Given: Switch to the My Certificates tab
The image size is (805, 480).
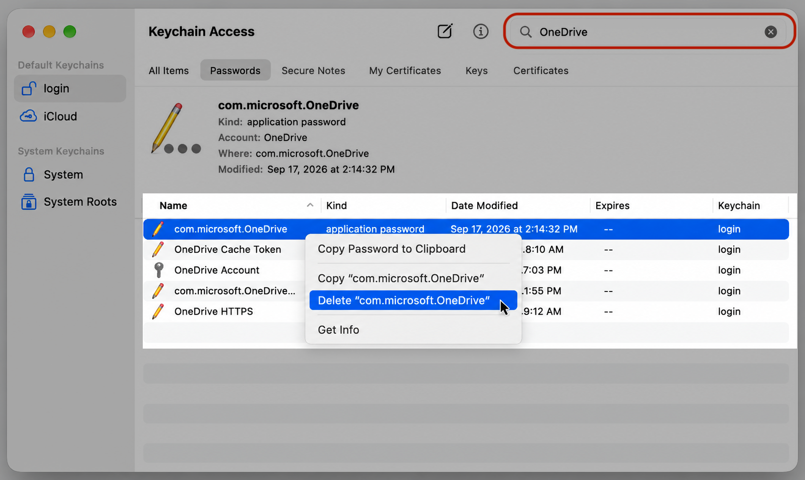Looking at the screenshot, I should [404, 70].
